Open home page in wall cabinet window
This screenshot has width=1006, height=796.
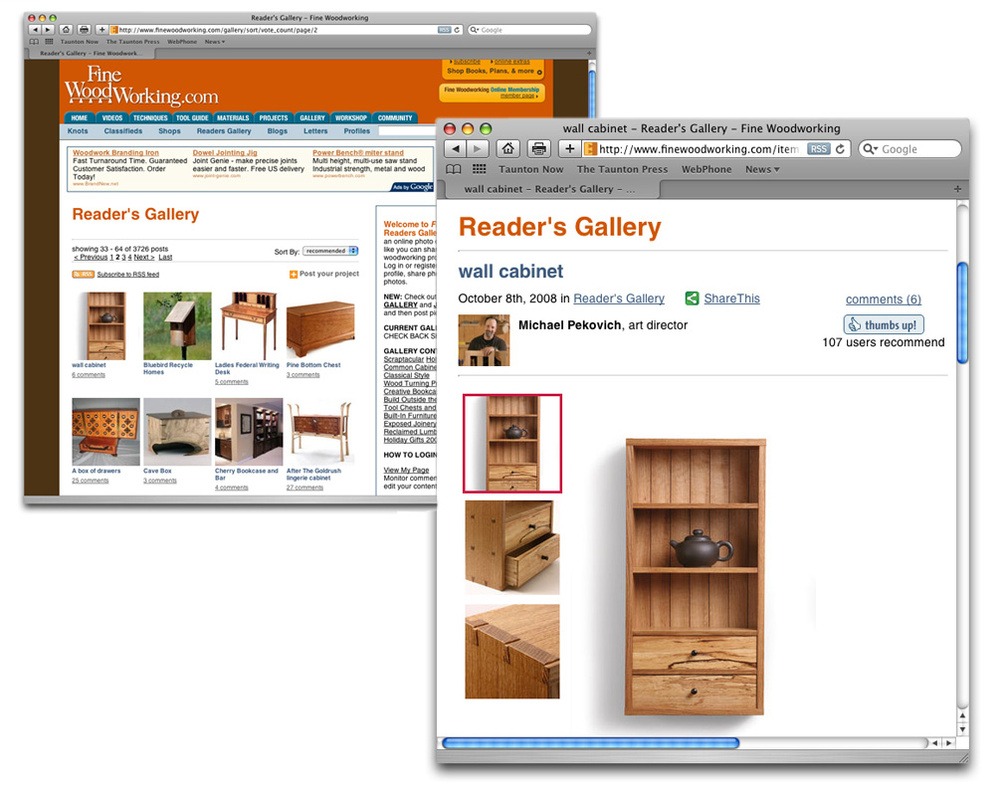click(x=507, y=149)
